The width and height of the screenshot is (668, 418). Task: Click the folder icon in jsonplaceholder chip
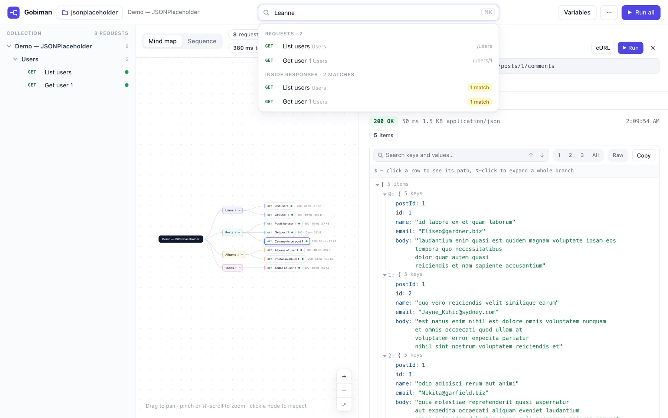(x=65, y=13)
